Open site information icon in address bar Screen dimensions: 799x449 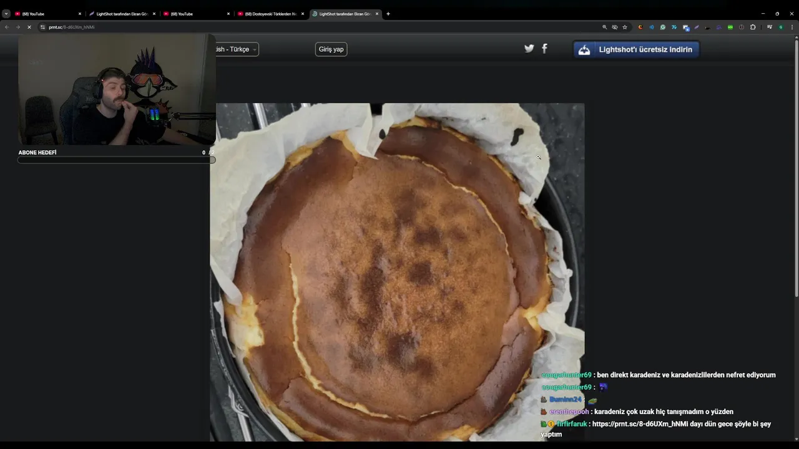[x=43, y=27]
